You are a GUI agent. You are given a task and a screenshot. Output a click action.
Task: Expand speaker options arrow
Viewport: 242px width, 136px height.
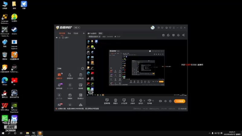tap(153, 101)
